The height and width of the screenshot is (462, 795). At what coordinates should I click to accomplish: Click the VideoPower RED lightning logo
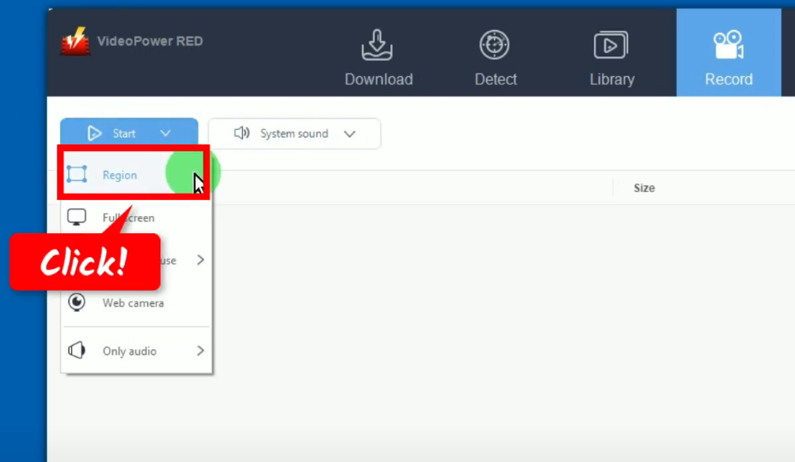coord(75,42)
